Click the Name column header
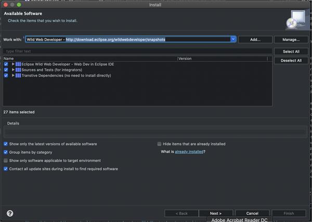 pyautogui.click(x=90, y=59)
